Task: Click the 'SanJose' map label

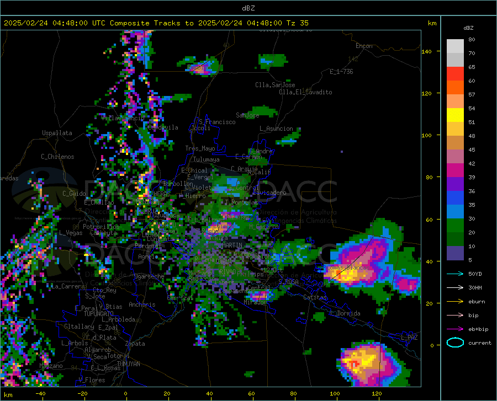Action: (x=247, y=115)
